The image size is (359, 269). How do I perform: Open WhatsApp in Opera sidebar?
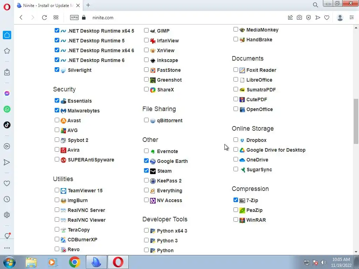tap(7, 109)
